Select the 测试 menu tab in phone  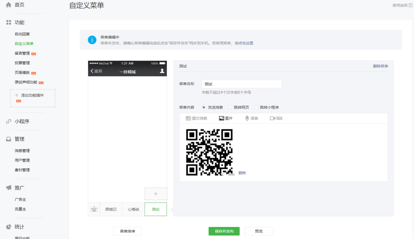pos(156,209)
